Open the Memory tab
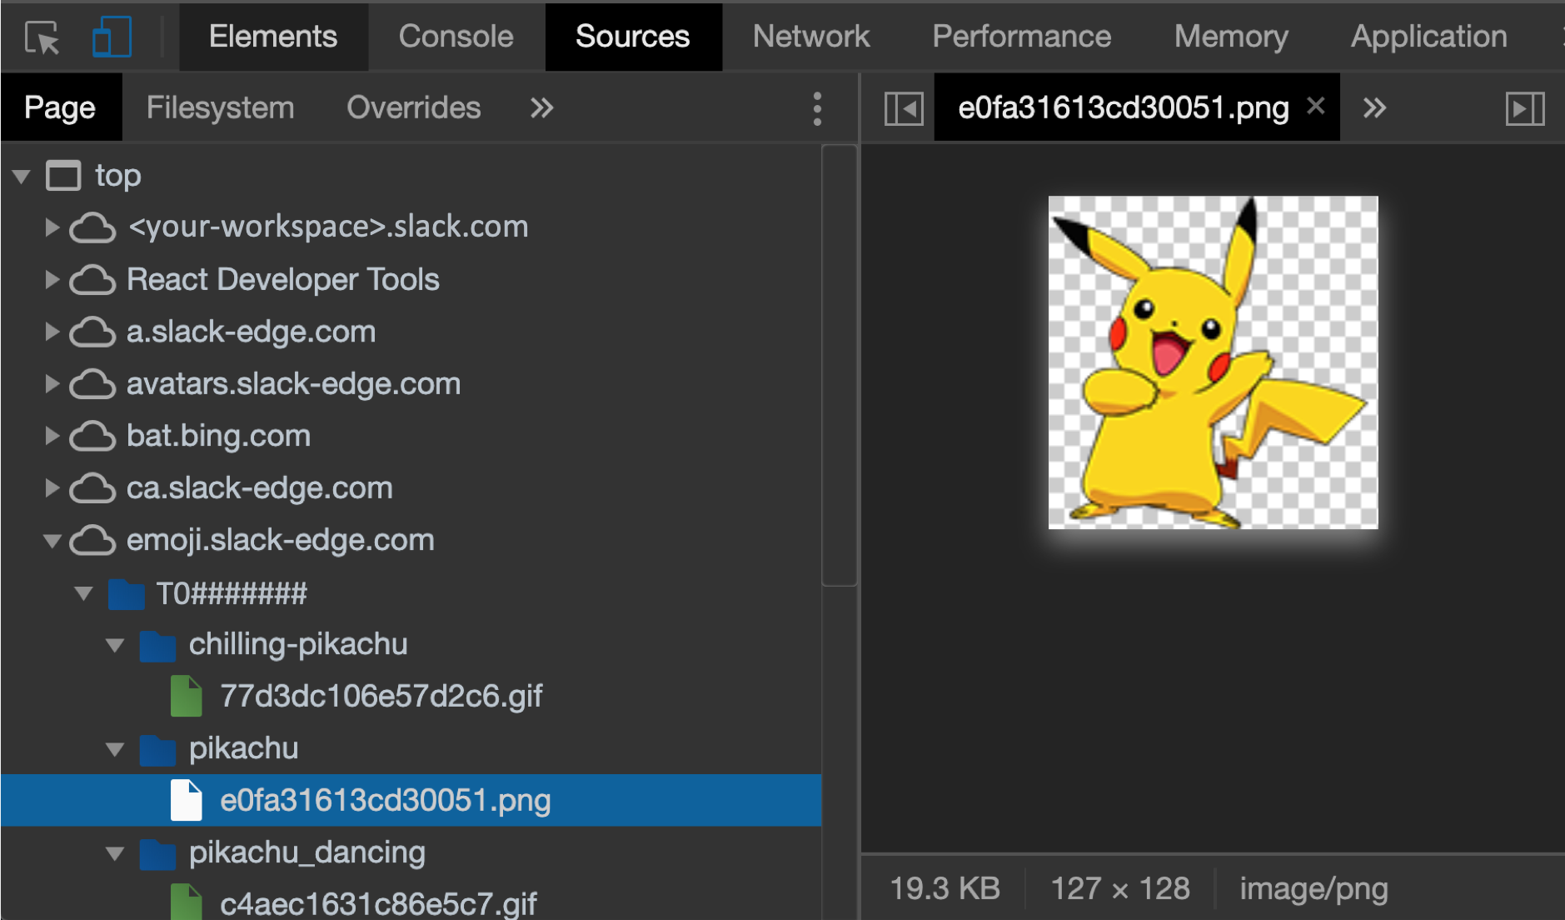 tap(1231, 37)
